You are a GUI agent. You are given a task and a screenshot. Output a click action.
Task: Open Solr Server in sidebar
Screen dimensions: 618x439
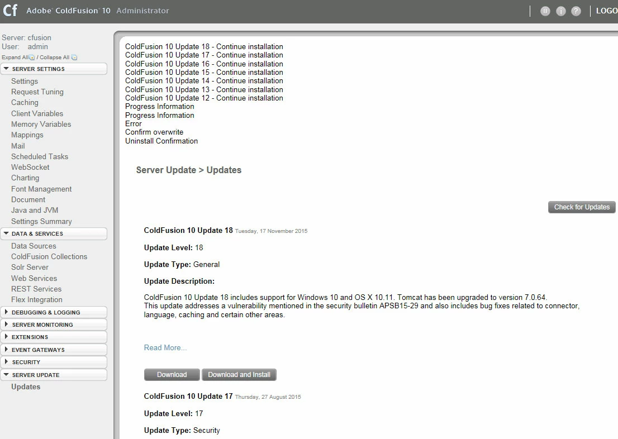pyautogui.click(x=30, y=267)
